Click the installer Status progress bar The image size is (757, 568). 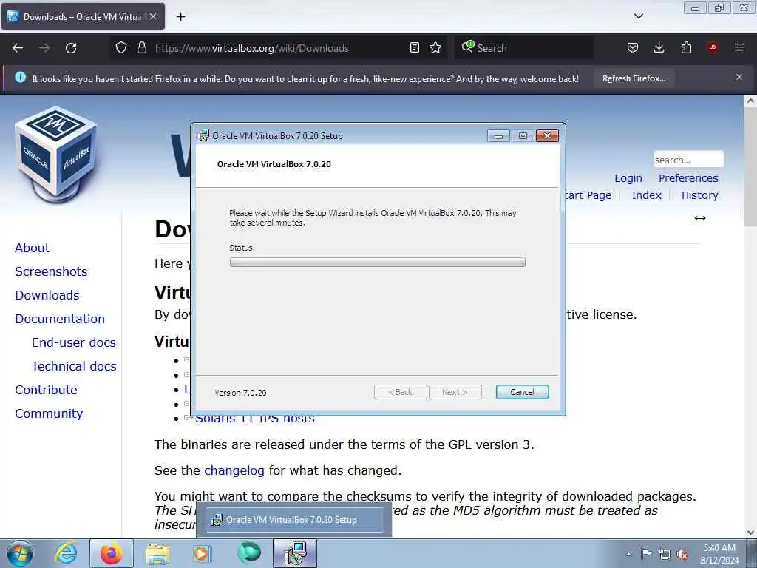coord(377,263)
